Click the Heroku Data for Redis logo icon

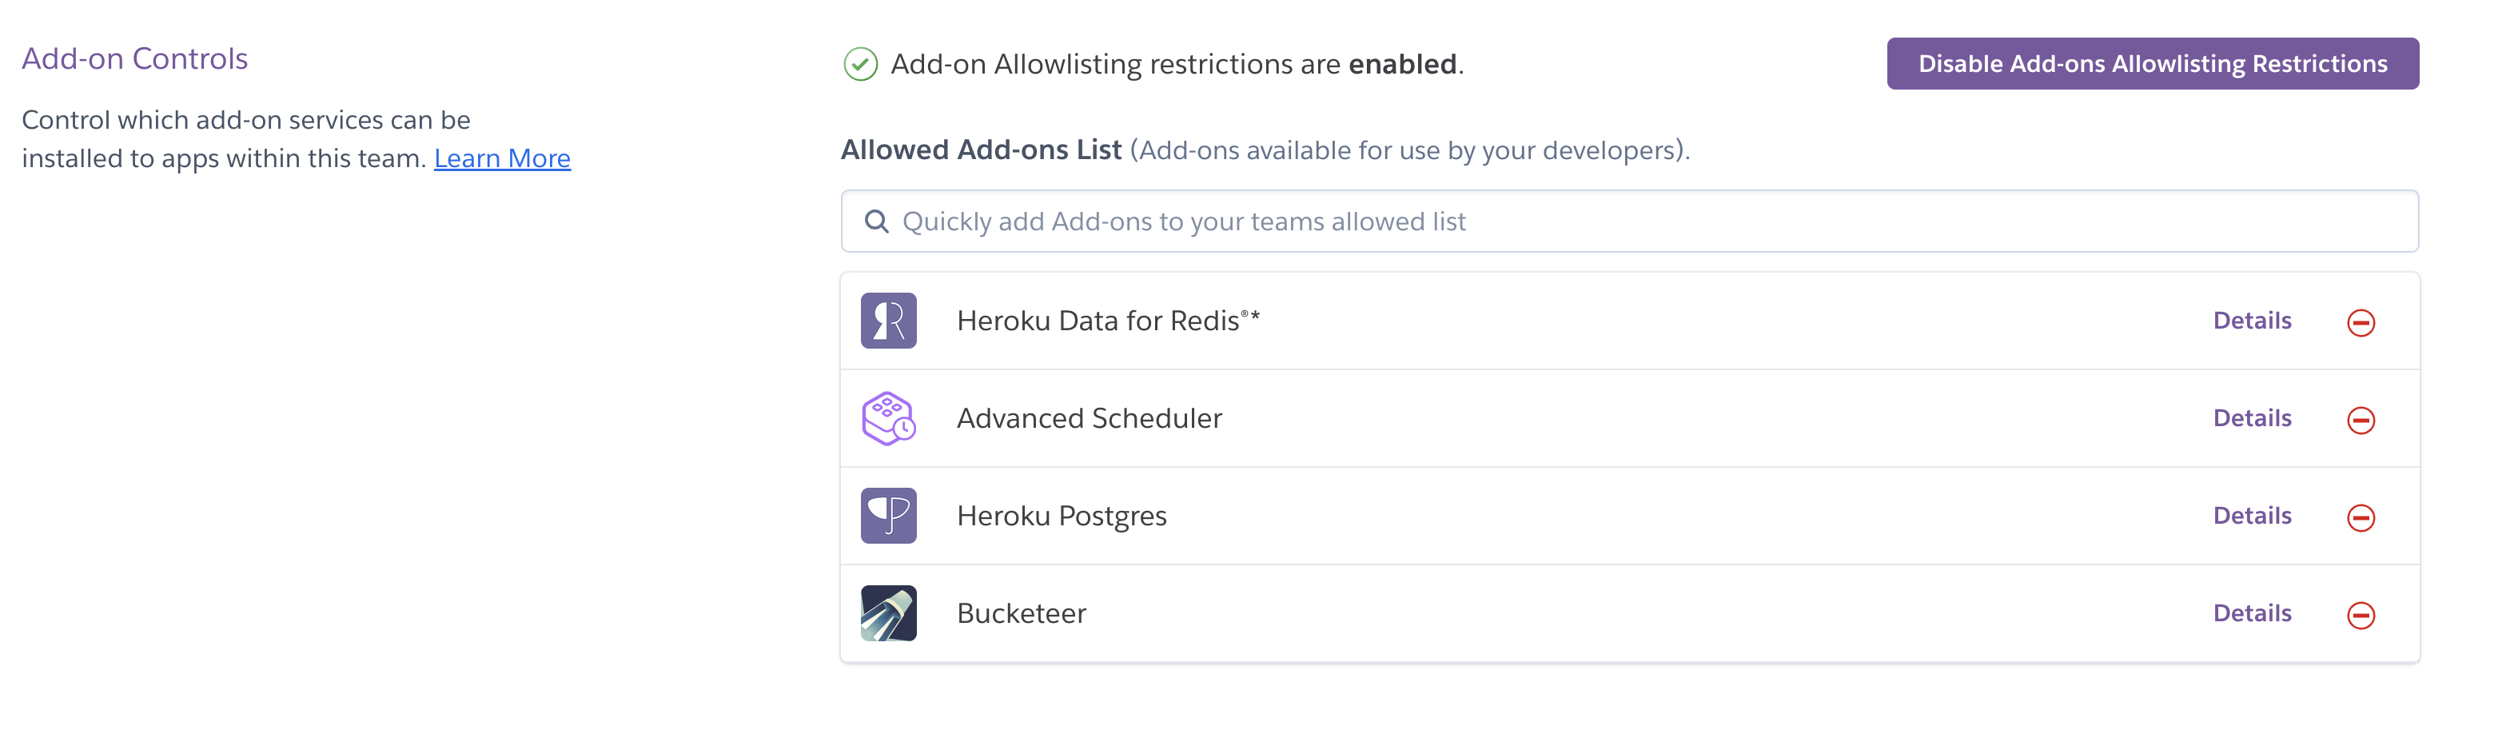pos(887,321)
